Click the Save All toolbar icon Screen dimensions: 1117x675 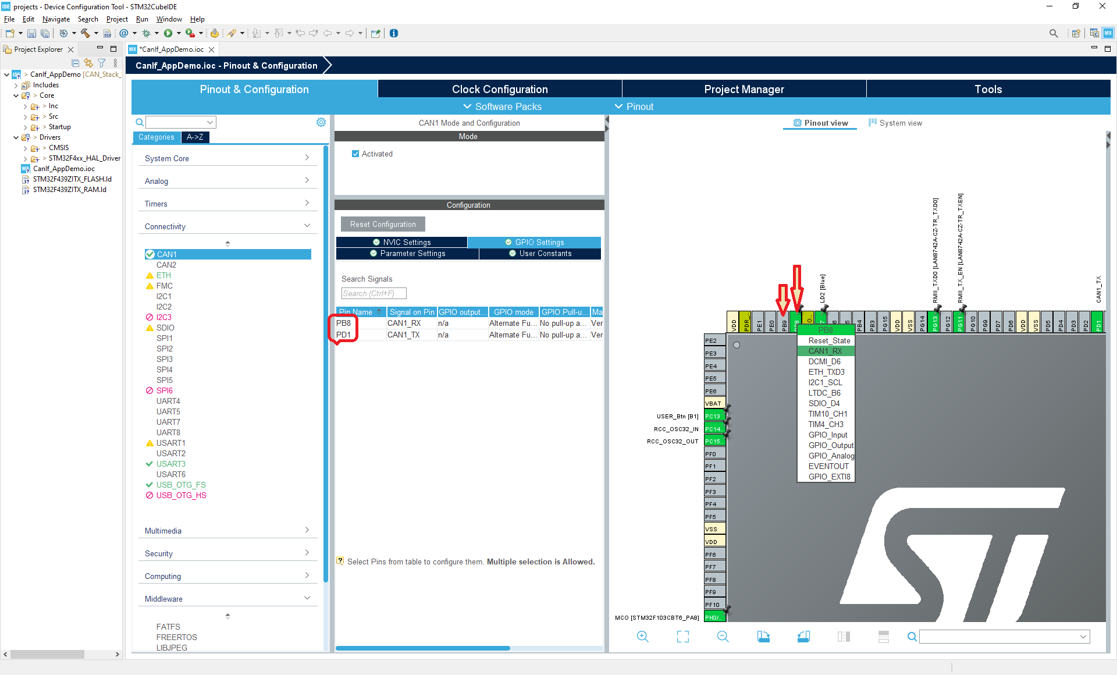(45, 33)
